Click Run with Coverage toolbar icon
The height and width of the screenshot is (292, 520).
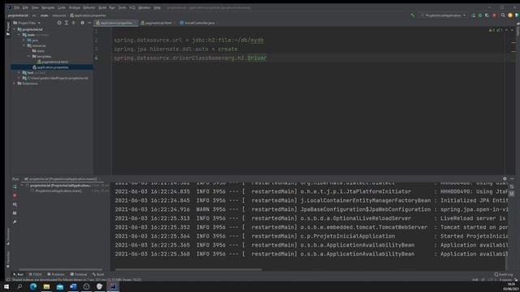click(x=487, y=15)
